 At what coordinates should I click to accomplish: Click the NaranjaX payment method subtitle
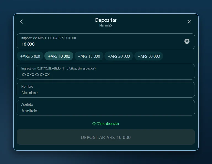(x=106, y=26)
